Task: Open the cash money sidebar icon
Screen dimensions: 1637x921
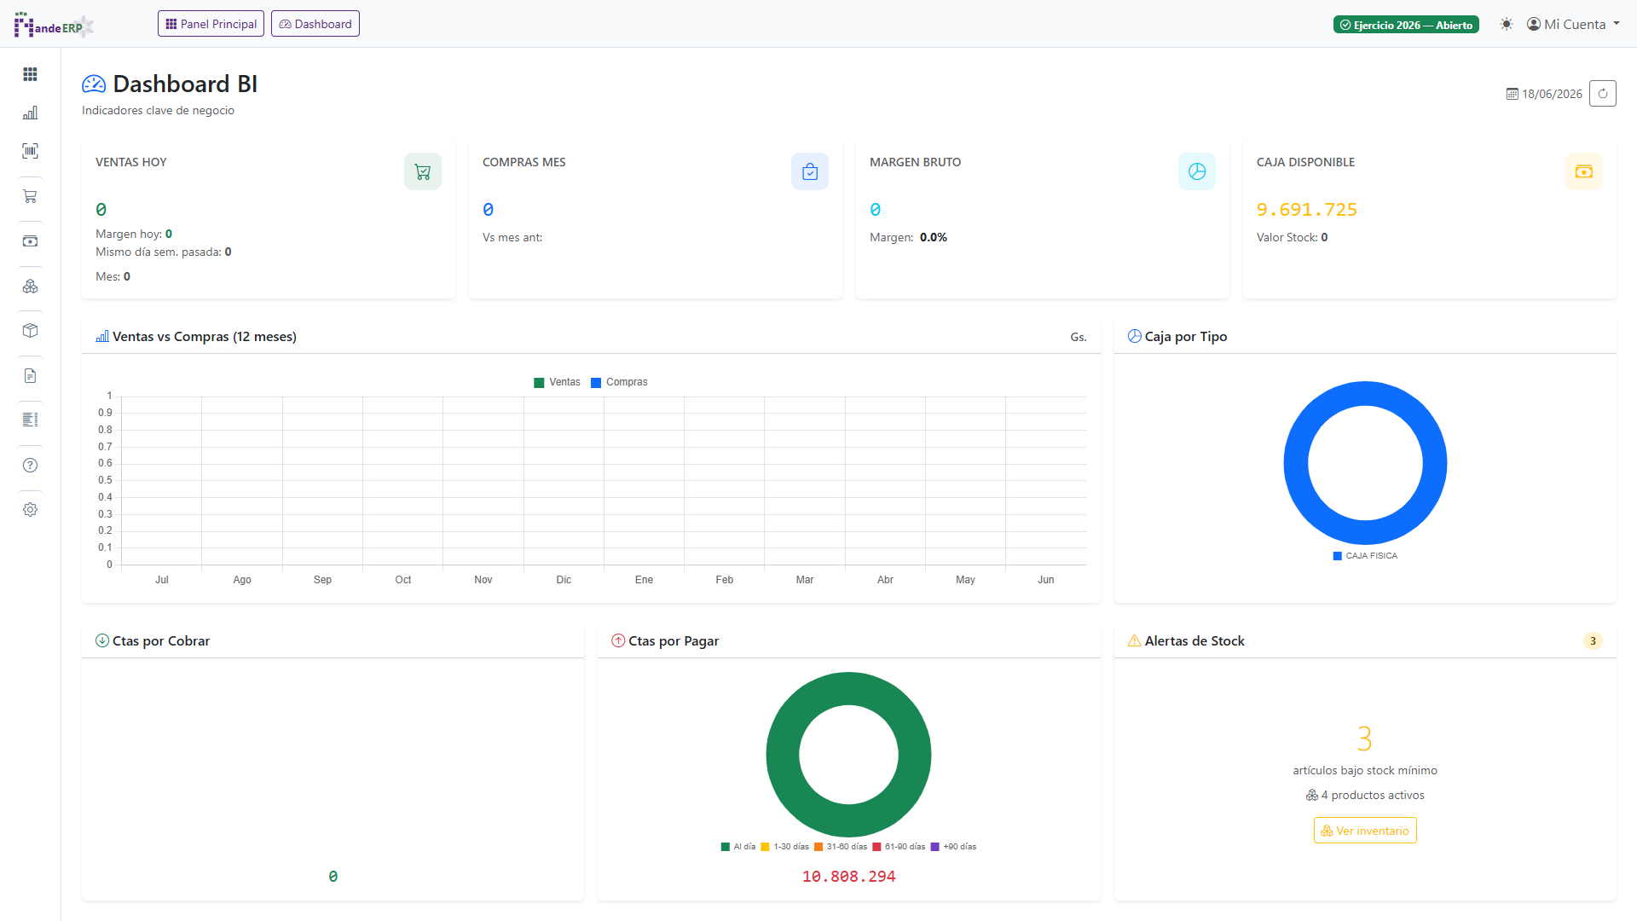Action: coord(30,241)
